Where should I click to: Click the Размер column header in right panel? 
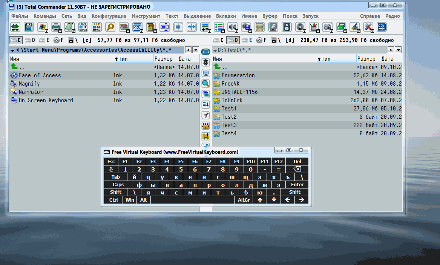(366, 59)
